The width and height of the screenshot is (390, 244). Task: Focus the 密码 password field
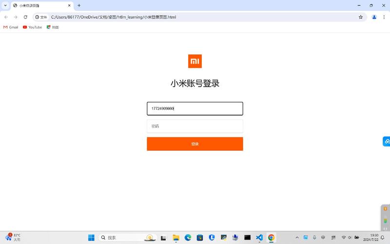click(195, 126)
